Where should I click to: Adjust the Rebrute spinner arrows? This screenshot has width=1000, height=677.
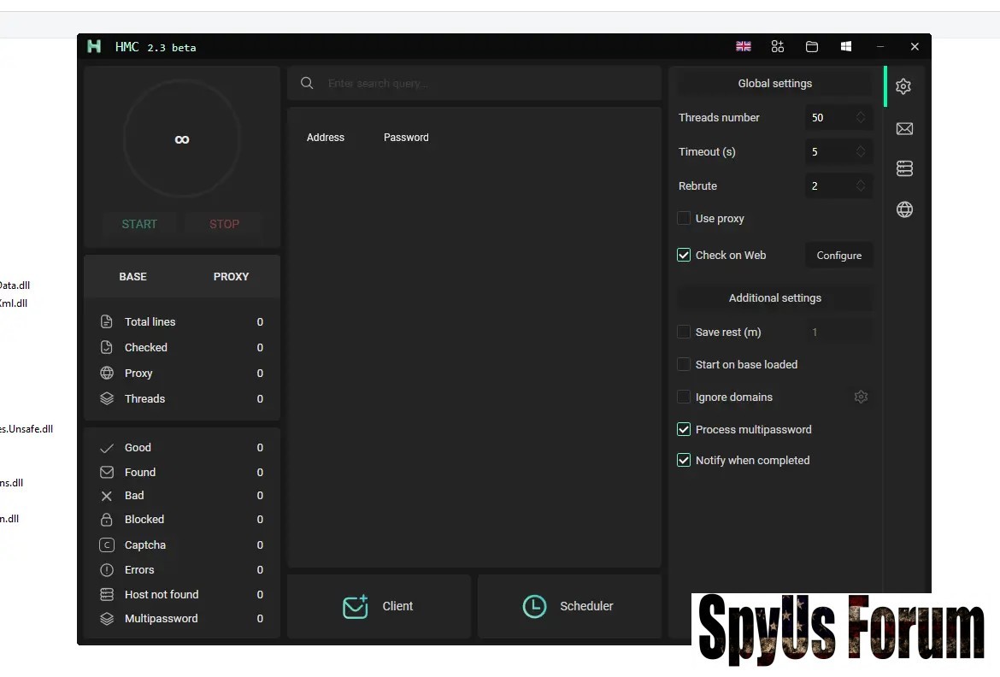tap(861, 186)
